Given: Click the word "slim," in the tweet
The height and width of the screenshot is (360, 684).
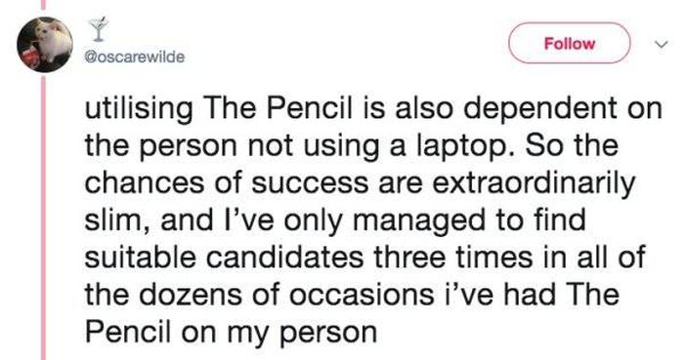Looking at the screenshot, I should 118,220.
